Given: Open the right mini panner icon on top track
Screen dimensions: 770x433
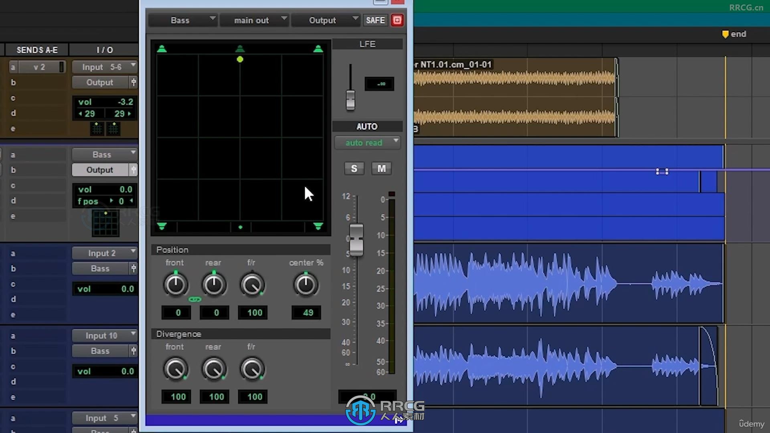Looking at the screenshot, I should pyautogui.click(x=113, y=129).
